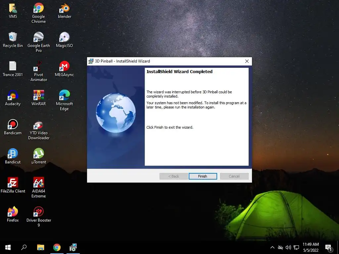Show hidden system tray icons

coord(272,247)
